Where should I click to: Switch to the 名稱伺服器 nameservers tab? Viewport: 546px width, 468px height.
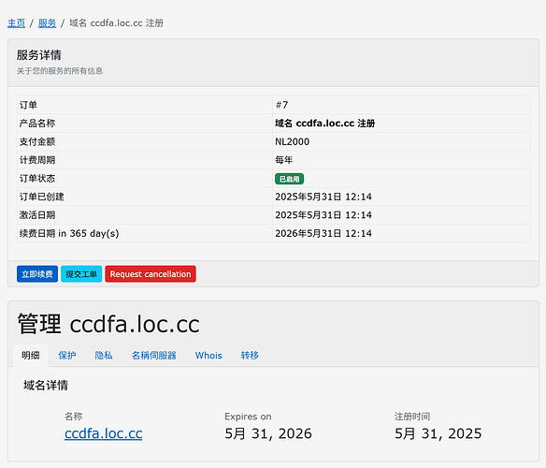[x=154, y=356]
